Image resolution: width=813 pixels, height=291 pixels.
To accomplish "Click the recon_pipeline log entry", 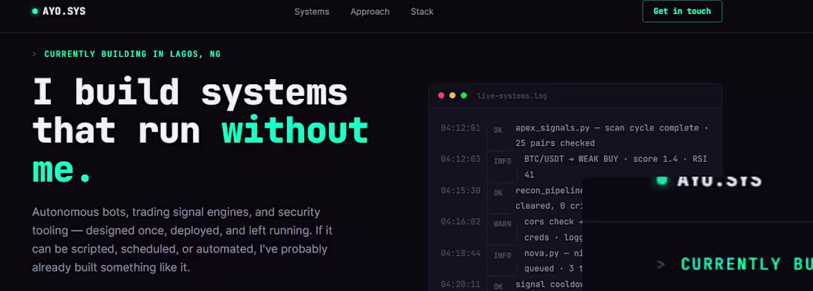I will click(549, 198).
